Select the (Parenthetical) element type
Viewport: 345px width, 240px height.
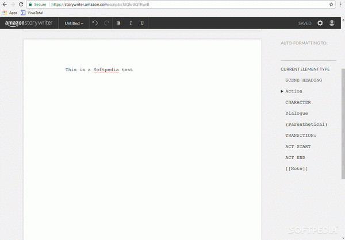coord(306,125)
